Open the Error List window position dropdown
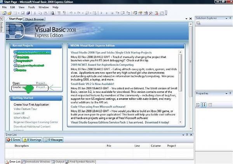The width and height of the screenshot is (233, 164). [x=183, y=135]
